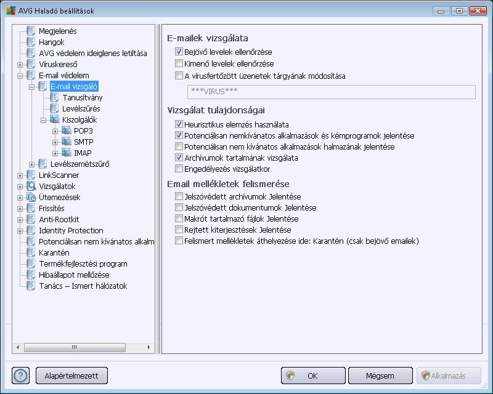Click the E-mail védelem page icon
Screen dimensions: 493x394
click(x=31, y=75)
